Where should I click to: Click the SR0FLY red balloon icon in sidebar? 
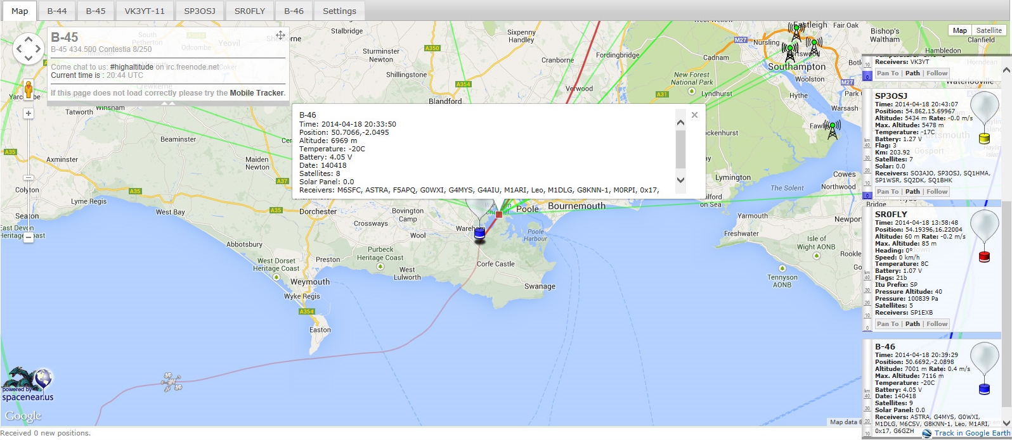[x=985, y=236]
